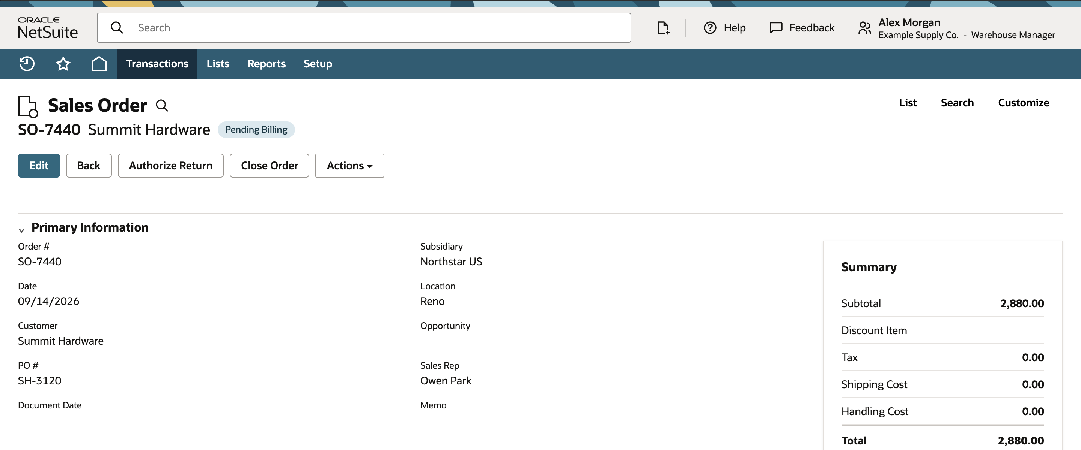Click the user role icon beside Alex Morgan
The height and width of the screenshot is (450, 1081).
point(864,28)
